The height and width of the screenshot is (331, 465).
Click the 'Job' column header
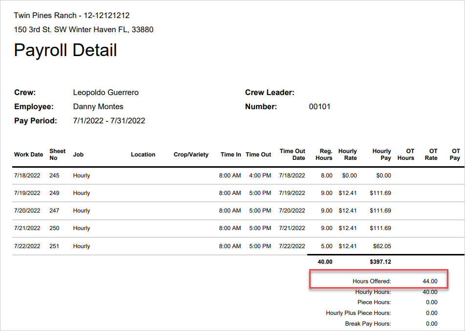click(78, 155)
